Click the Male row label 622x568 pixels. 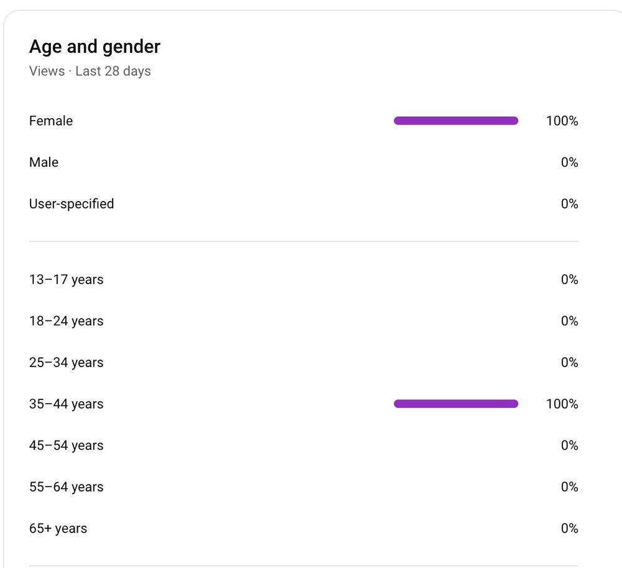tap(44, 162)
